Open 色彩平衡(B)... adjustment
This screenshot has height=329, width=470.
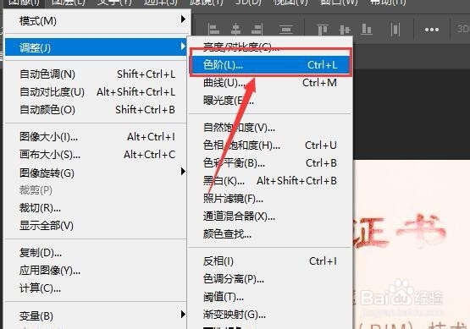[270, 163]
